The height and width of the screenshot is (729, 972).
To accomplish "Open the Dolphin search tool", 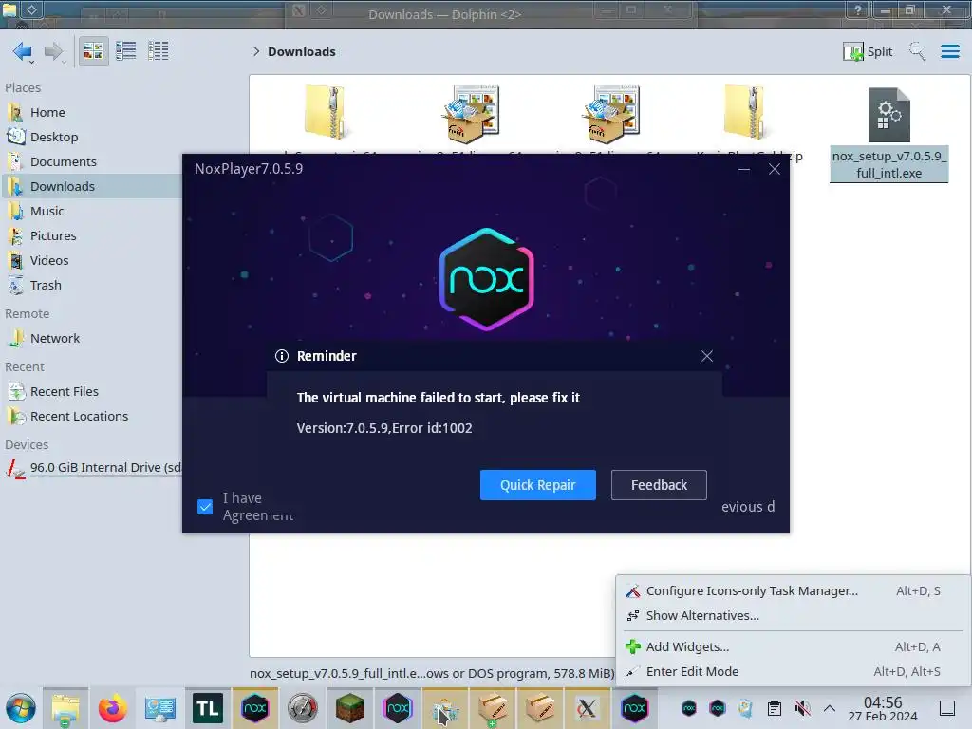I will click(918, 51).
